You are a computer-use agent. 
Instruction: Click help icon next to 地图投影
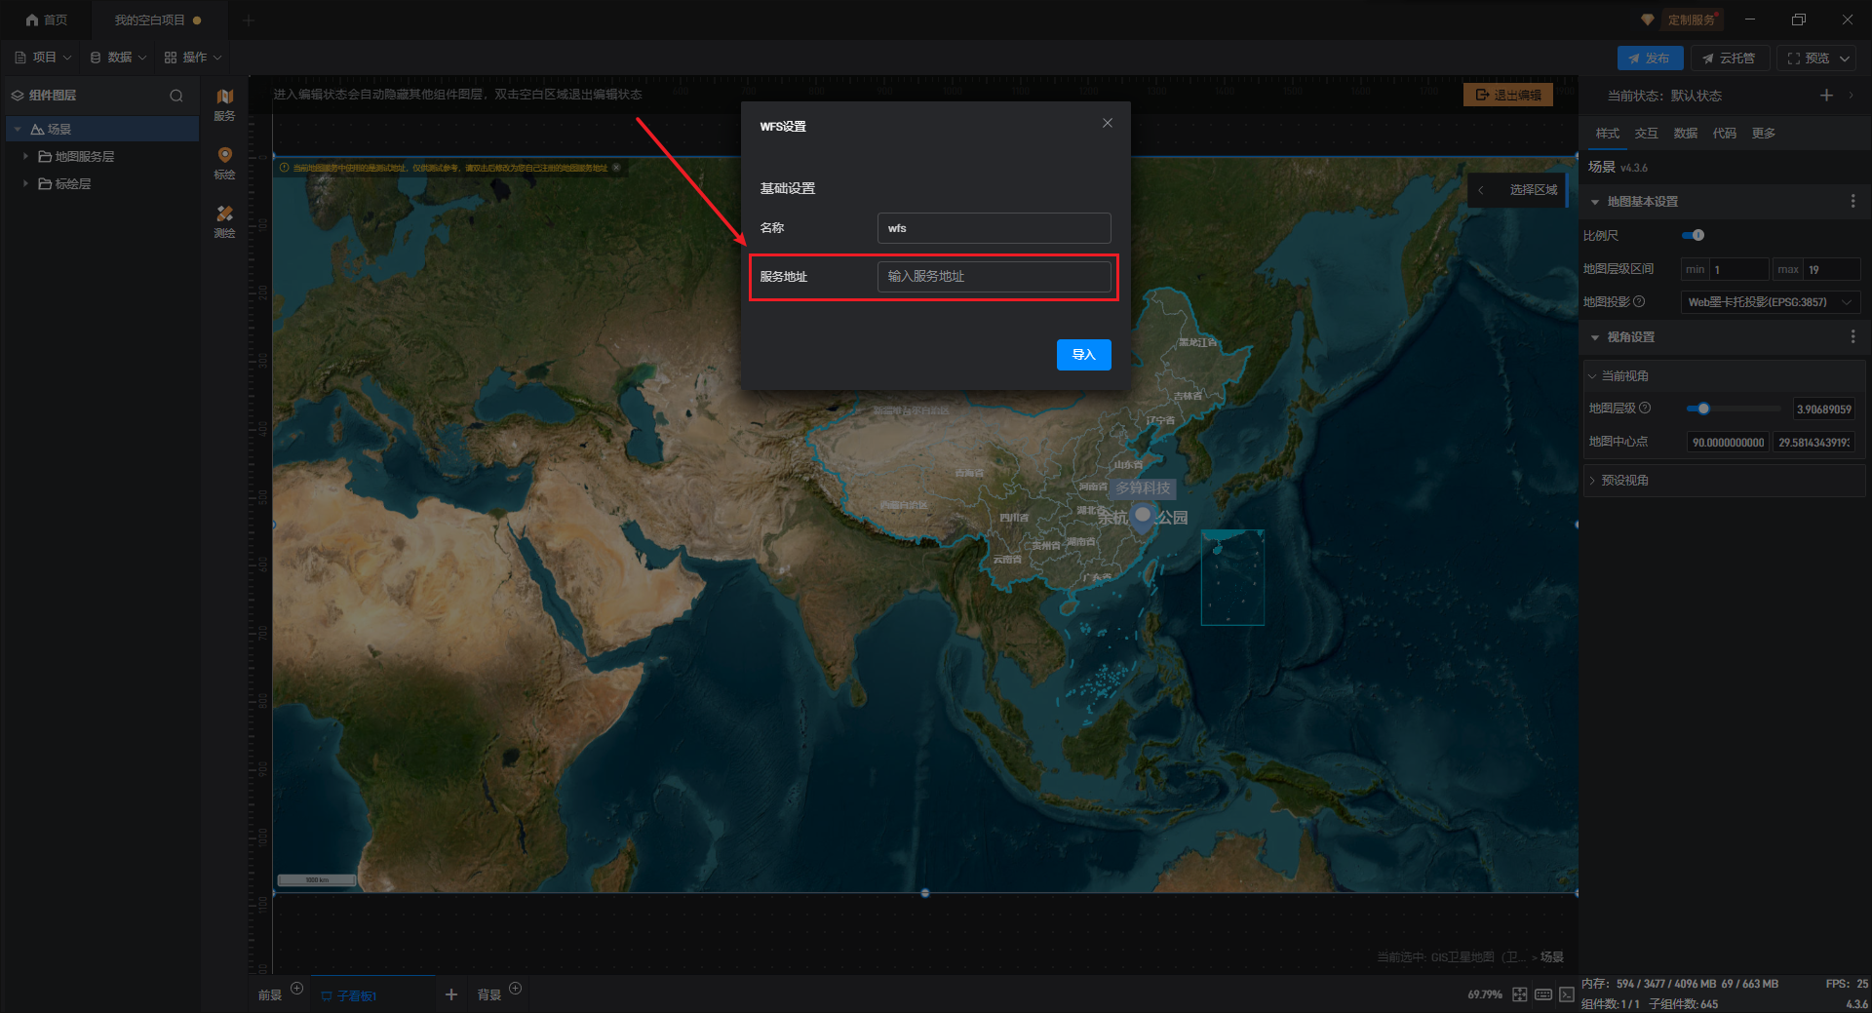click(1639, 302)
